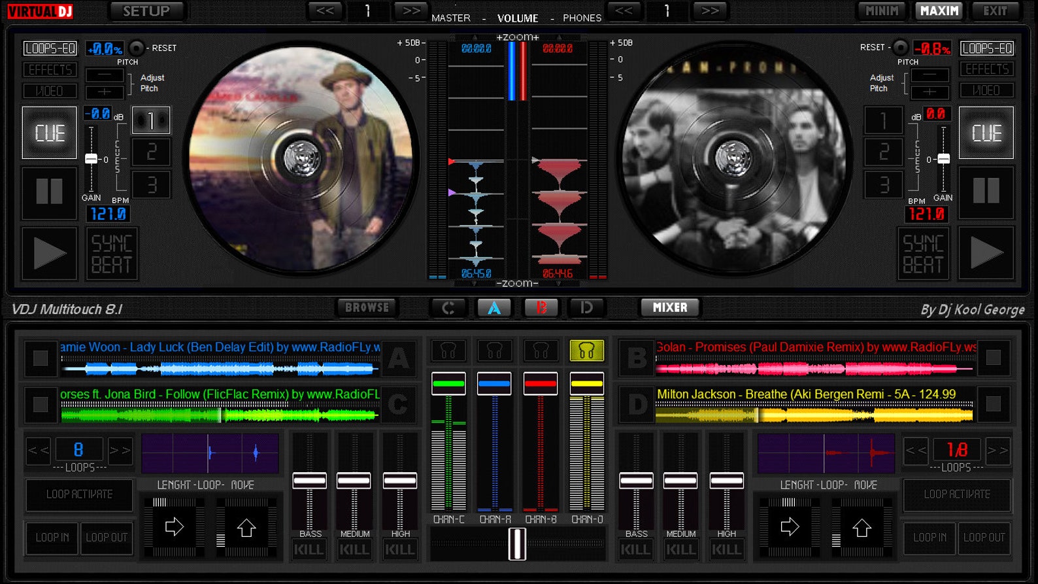Toggle headphone cue for CHAN-C

448,351
